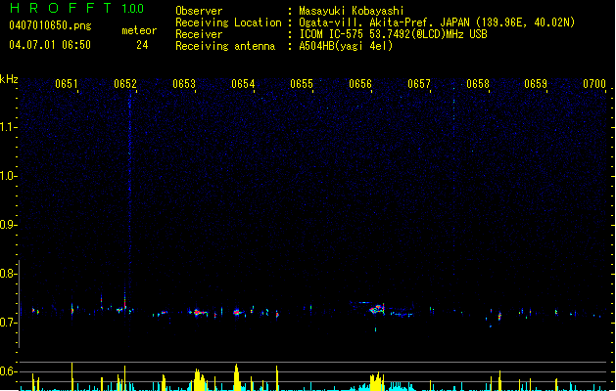This screenshot has width=616, height=391.
Task: Click the A504HB(yagi 4el) antenna text
Action: point(346,46)
